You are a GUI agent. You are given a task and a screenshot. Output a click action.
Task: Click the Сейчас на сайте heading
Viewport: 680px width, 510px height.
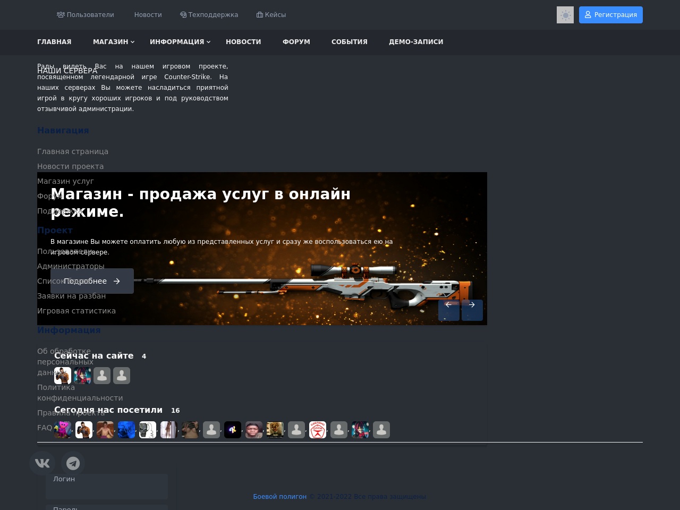(x=94, y=356)
